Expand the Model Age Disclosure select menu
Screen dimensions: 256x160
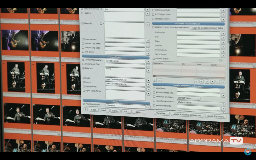(188, 98)
